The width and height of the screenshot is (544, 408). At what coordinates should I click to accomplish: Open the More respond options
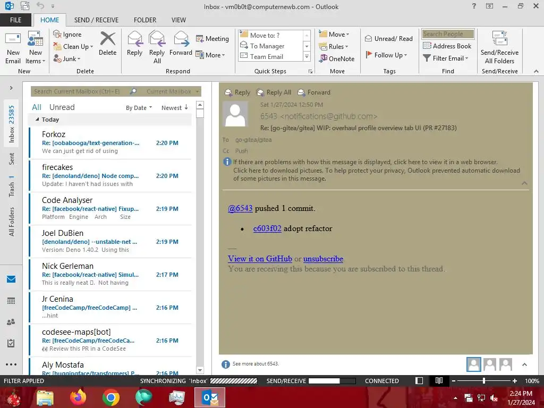(x=210, y=55)
